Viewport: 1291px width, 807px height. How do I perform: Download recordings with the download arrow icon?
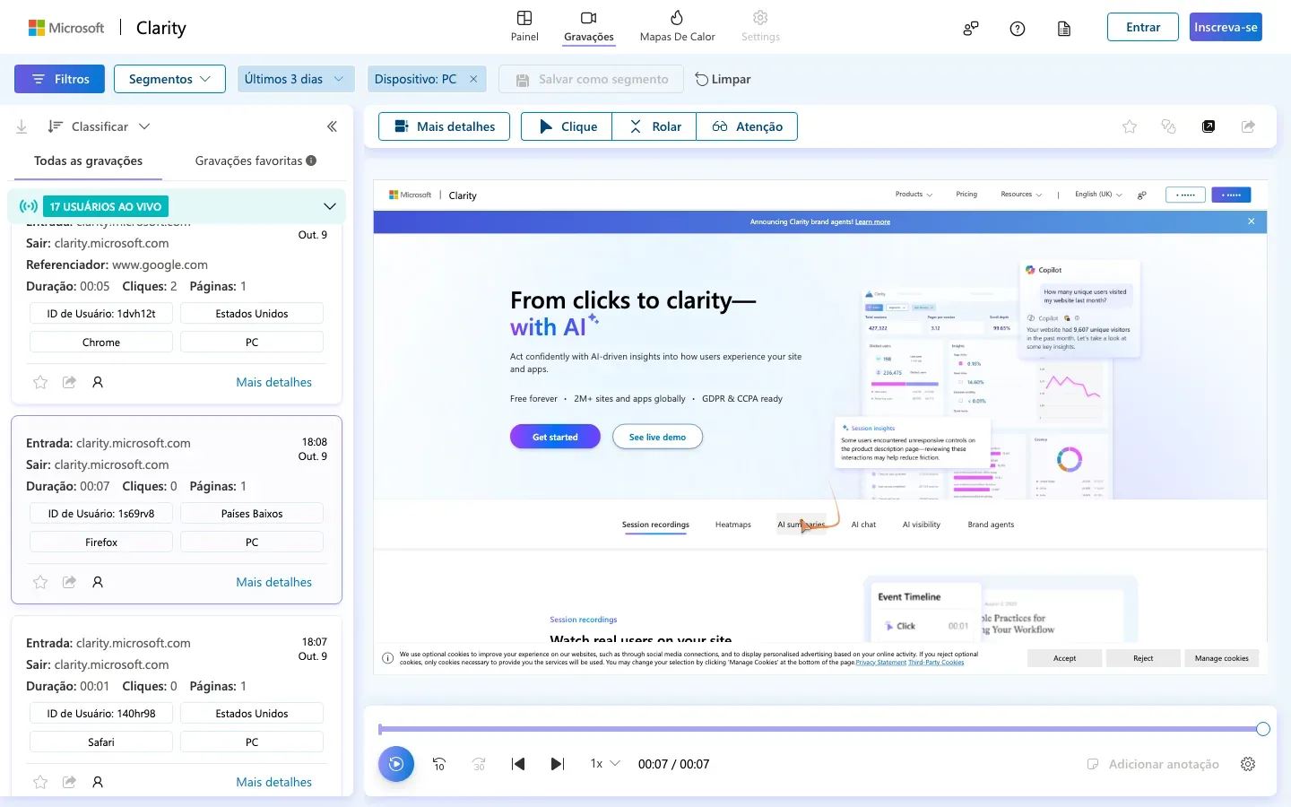click(x=22, y=126)
